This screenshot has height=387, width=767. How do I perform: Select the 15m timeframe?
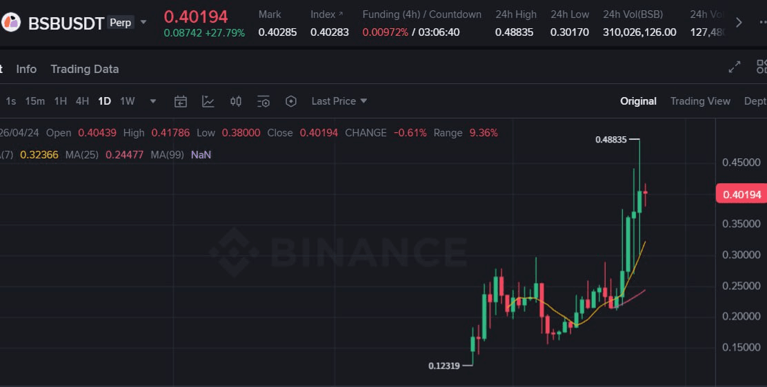coord(34,101)
